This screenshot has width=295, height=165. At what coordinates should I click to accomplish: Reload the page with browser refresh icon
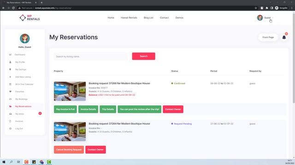13,8
